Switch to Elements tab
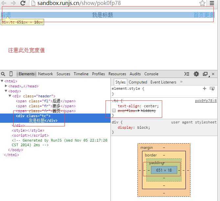The image size is (220, 201). coord(27,74)
